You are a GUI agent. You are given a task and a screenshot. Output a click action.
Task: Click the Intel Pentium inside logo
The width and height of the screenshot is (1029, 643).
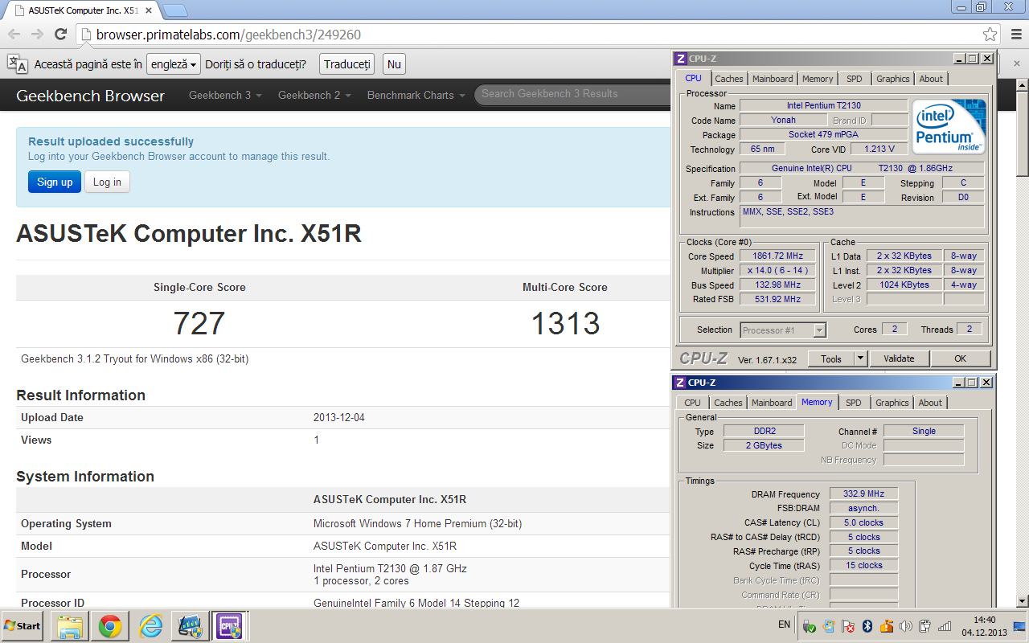pos(949,127)
